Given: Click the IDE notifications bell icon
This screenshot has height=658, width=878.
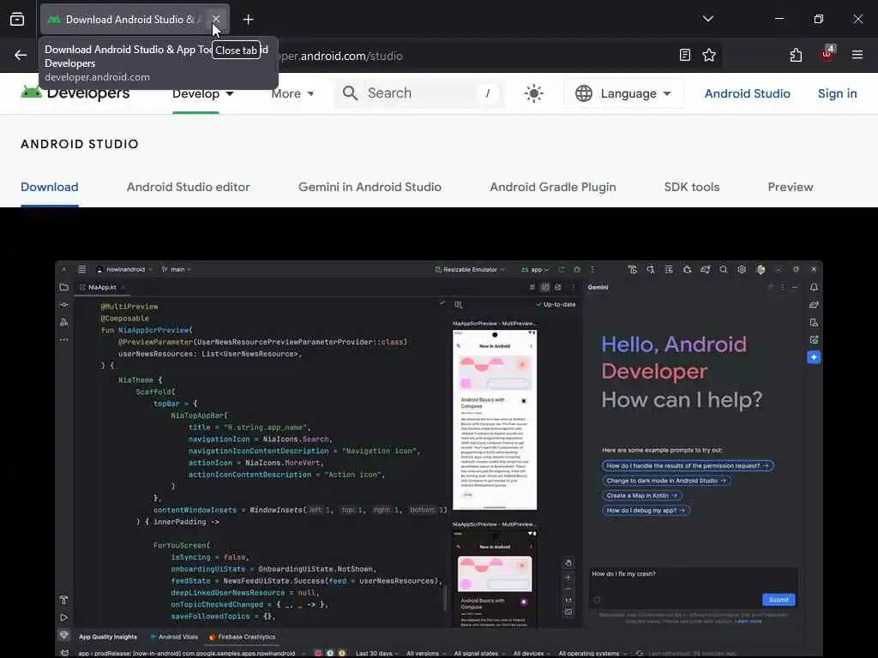Looking at the screenshot, I should click(814, 287).
